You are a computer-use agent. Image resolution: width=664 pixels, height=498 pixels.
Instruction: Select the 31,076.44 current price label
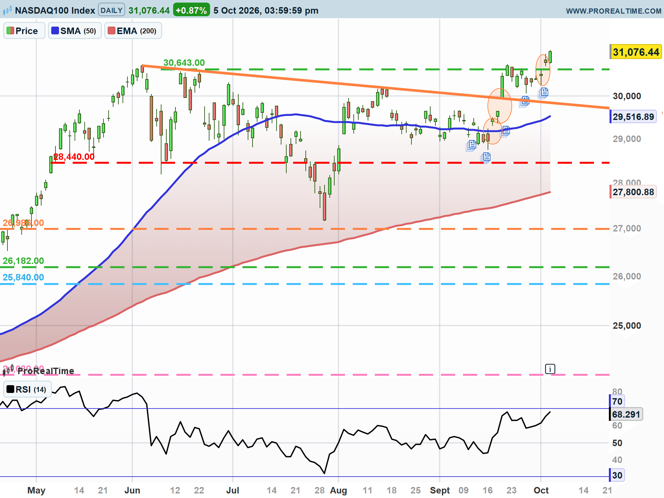pyautogui.click(x=636, y=52)
